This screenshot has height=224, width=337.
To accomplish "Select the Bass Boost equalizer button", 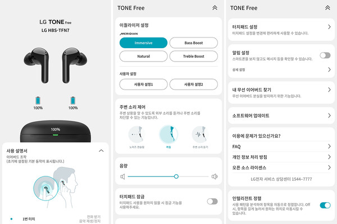I will coord(194,43).
